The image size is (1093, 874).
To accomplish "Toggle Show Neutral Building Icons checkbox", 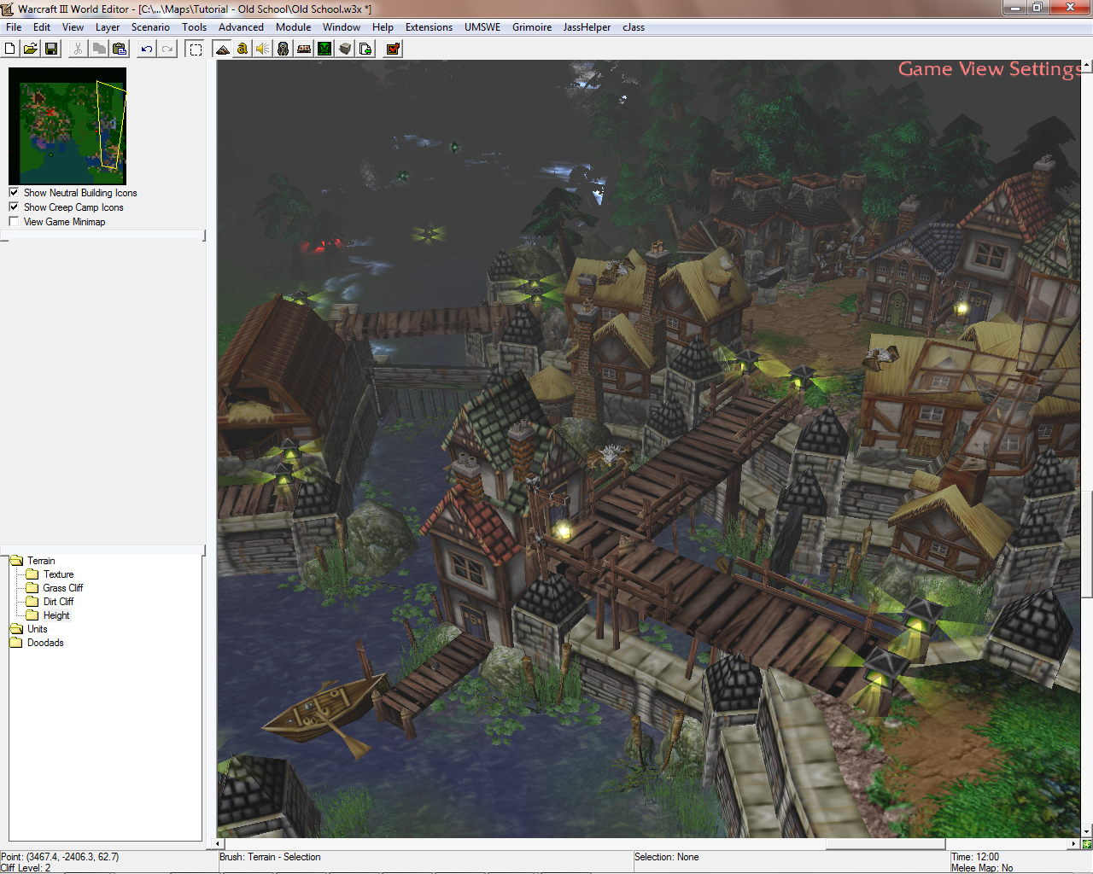I will pyautogui.click(x=14, y=193).
